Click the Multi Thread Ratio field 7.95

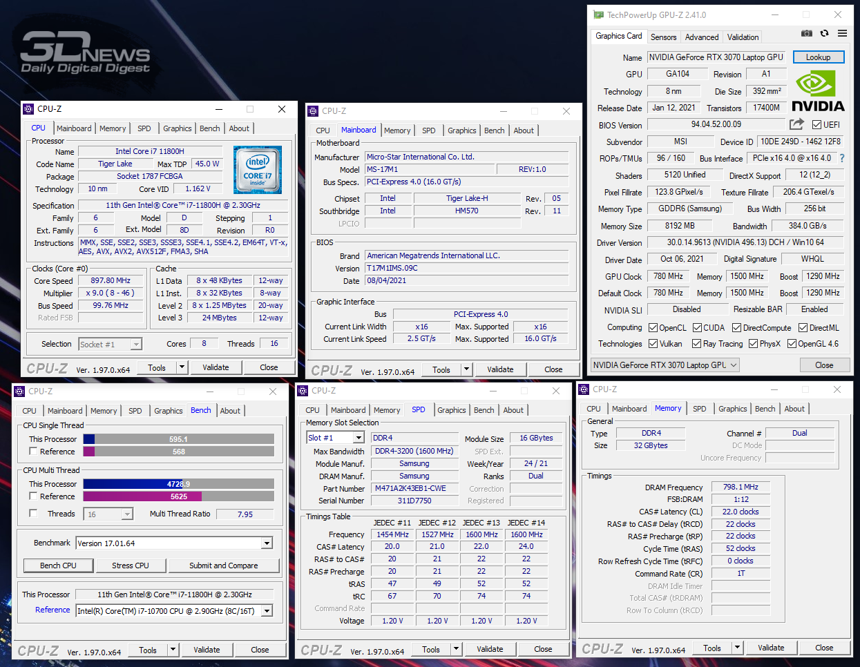[x=245, y=514]
